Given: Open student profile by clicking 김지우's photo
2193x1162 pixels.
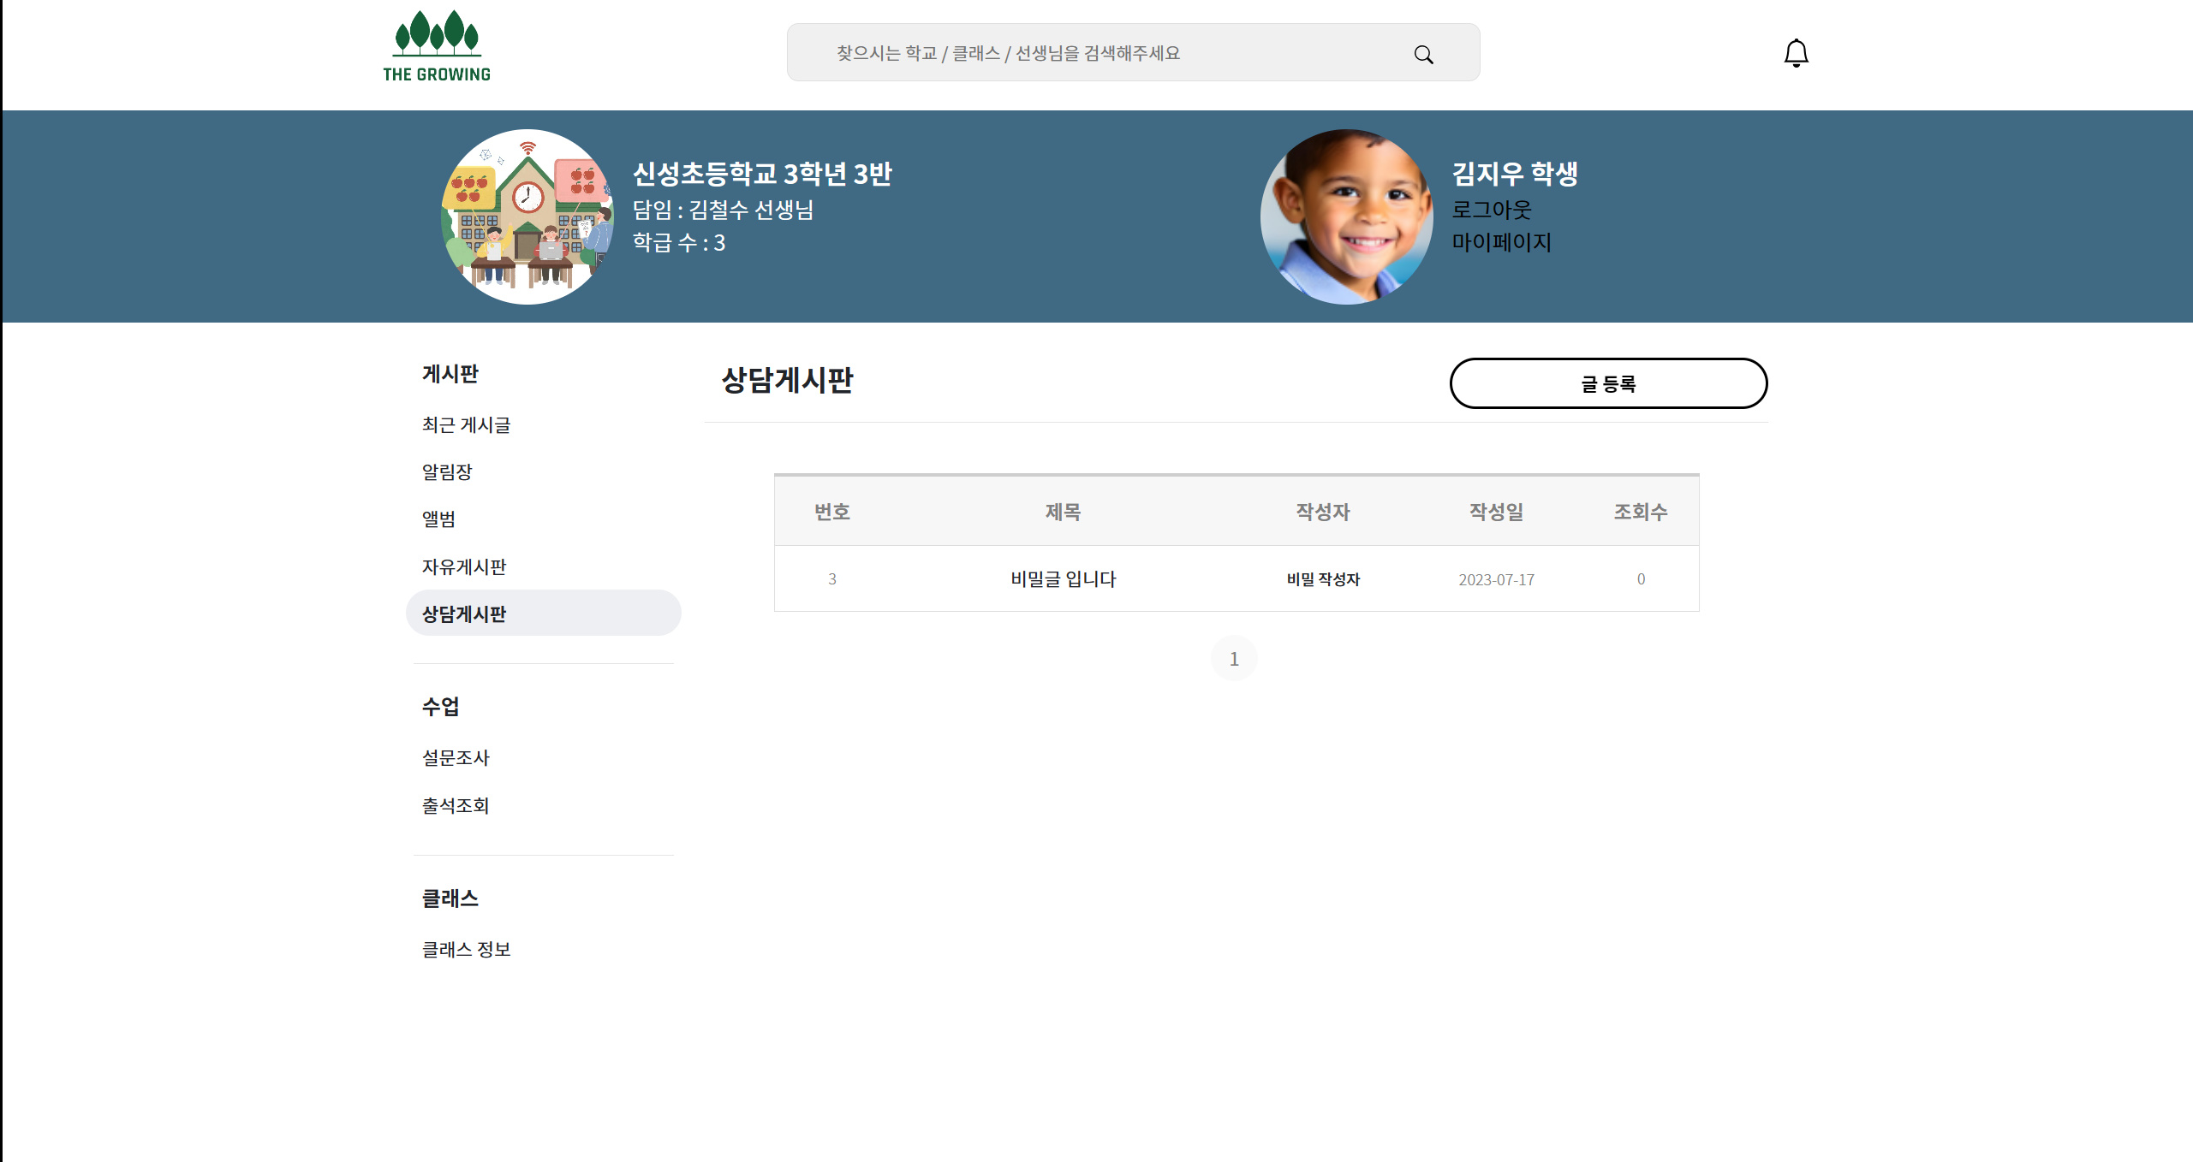Looking at the screenshot, I should tap(1345, 216).
